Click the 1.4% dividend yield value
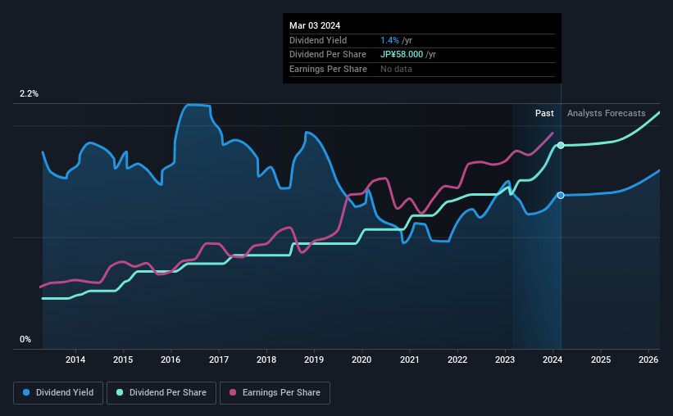The image size is (673, 416). pyautogui.click(x=389, y=40)
